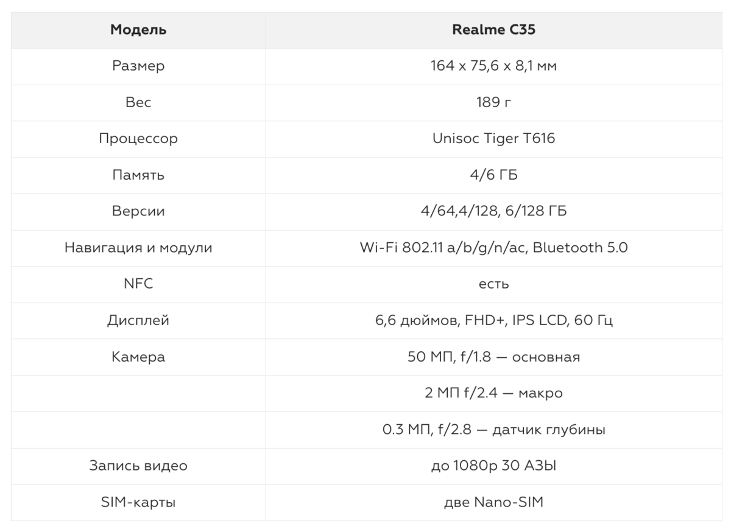Select the Wi-Fi 802.11 and Bluetooth 5.0 cell
Screen dimensions: 731x532
pos(493,248)
